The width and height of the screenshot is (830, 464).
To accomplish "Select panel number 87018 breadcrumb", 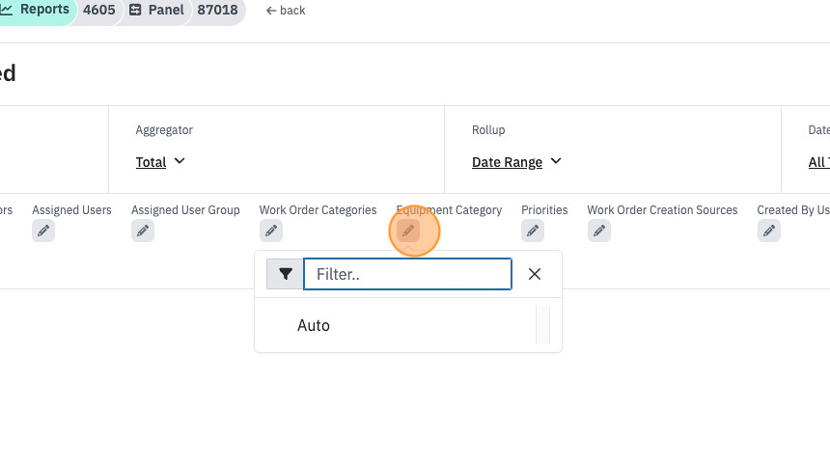I will click(217, 10).
